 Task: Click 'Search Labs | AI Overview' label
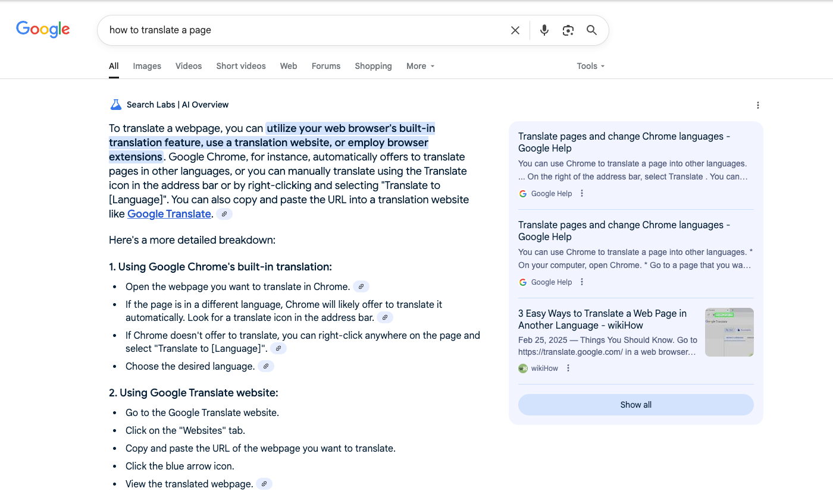[177, 105]
